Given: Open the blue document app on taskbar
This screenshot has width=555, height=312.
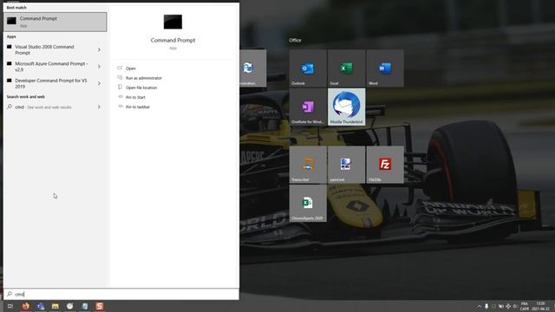Looking at the screenshot, I should tap(85, 306).
